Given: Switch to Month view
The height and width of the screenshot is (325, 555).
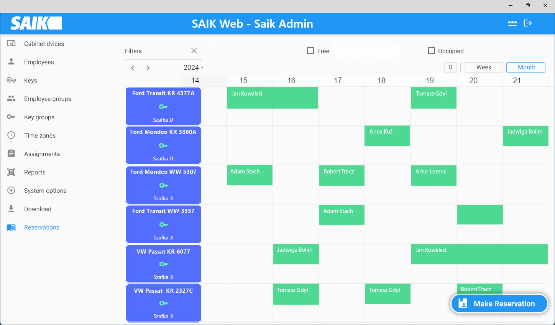Looking at the screenshot, I should [526, 67].
